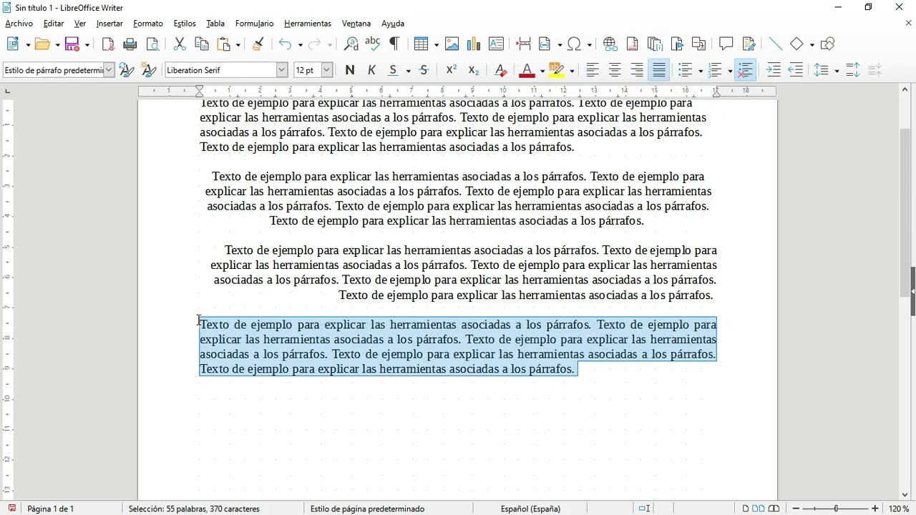Open the Herramientas menu
The width and height of the screenshot is (916, 515).
(x=308, y=24)
